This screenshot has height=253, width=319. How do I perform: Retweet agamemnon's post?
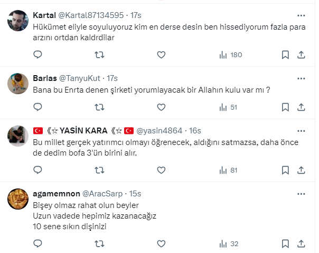point(99,243)
